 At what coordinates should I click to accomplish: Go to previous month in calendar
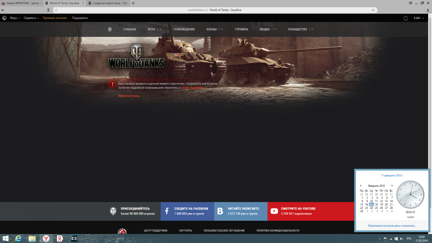coord(361,186)
